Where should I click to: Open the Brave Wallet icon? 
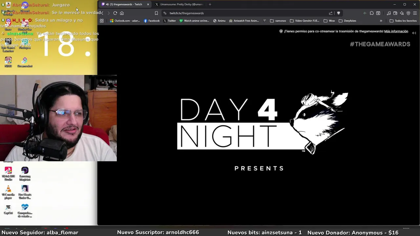(x=395, y=13)
